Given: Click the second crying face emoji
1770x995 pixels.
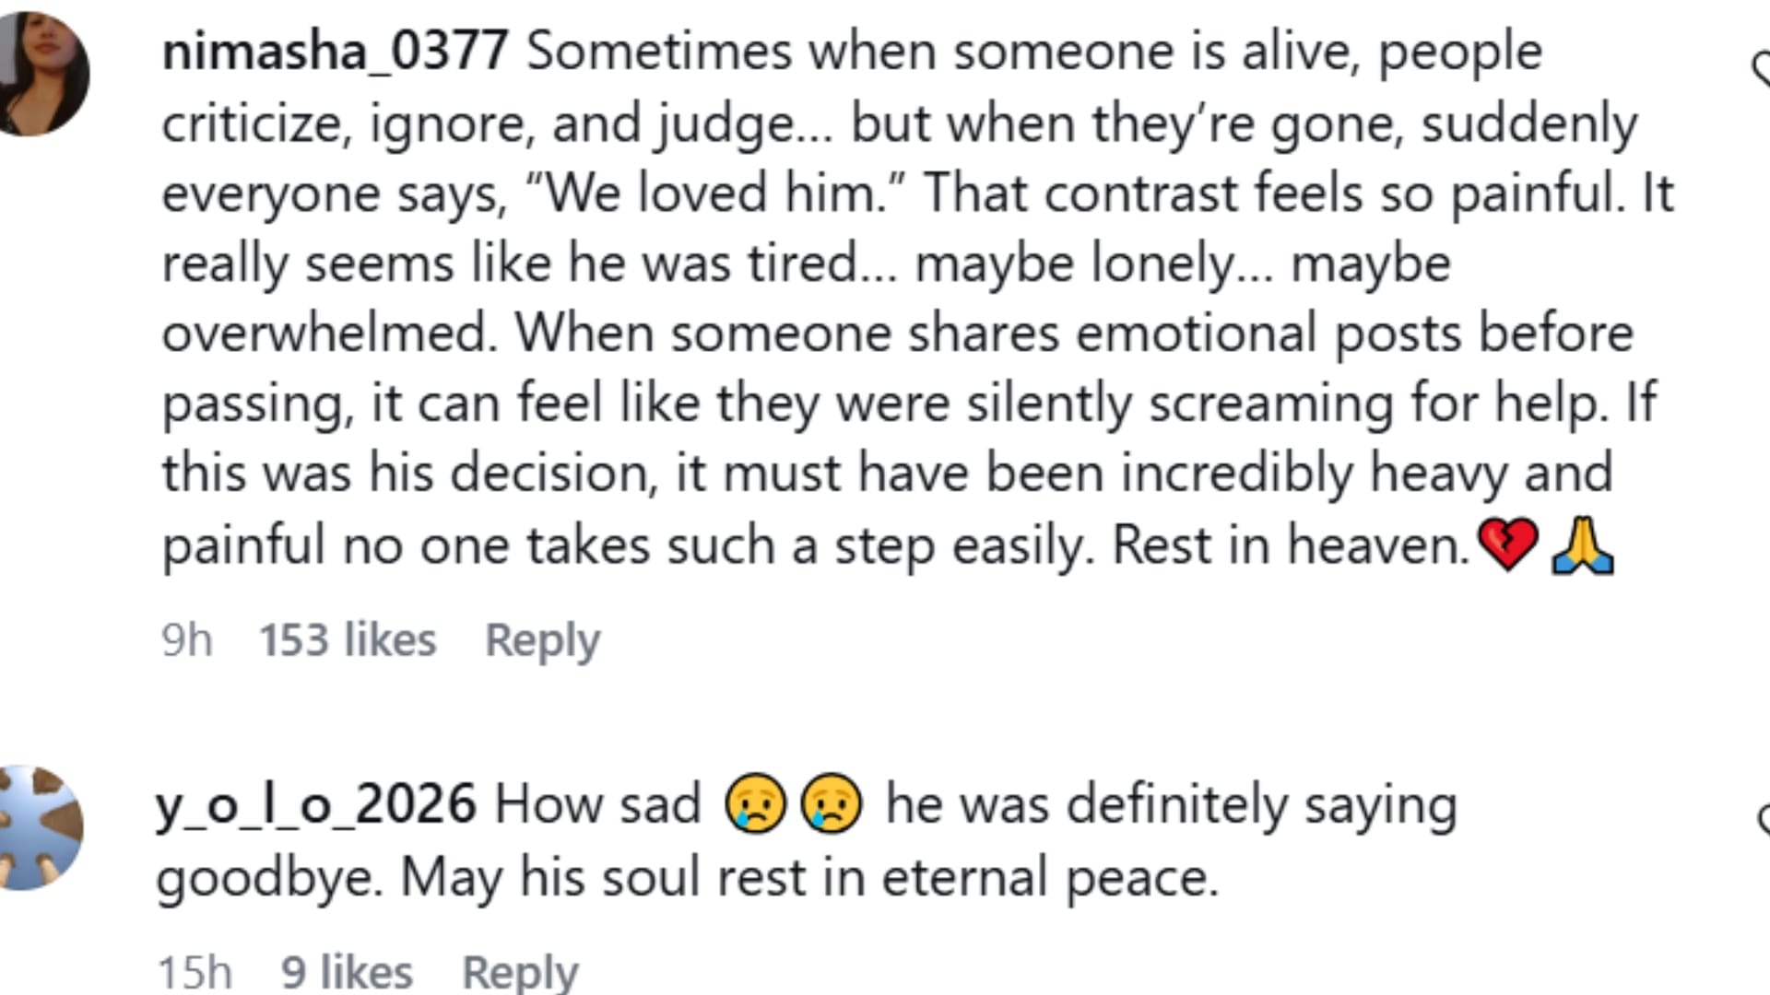Looking at the screenshot, I should (831, 803).
